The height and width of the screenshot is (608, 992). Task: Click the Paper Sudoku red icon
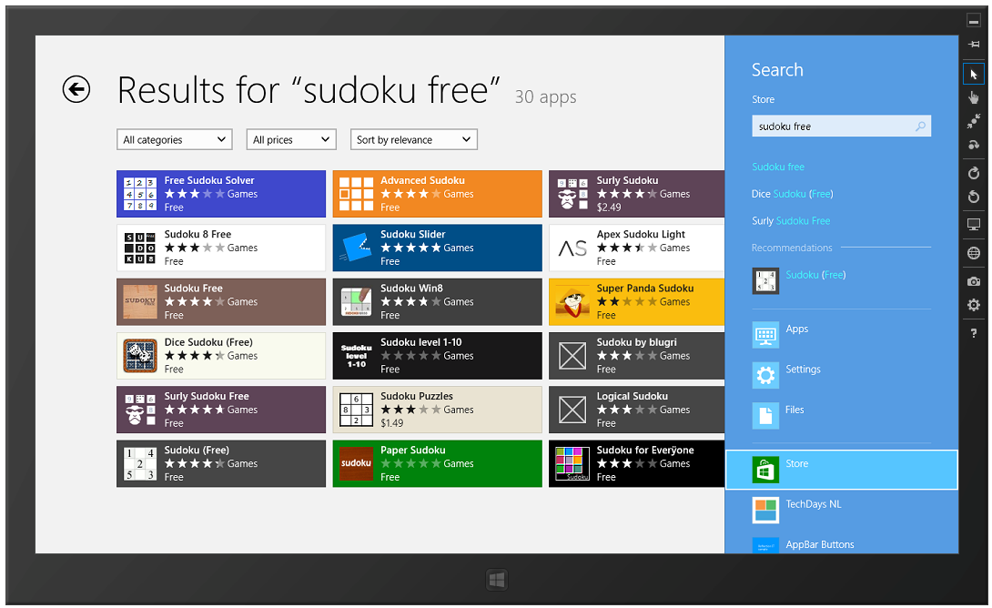coord(356,464)
